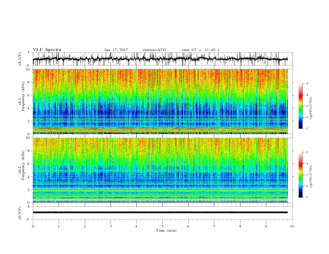The image size is (329, 254).
Task: Click the "-5" tick on ch.3(V) axis
Action: pyautogui.click(x=28, y=220)
